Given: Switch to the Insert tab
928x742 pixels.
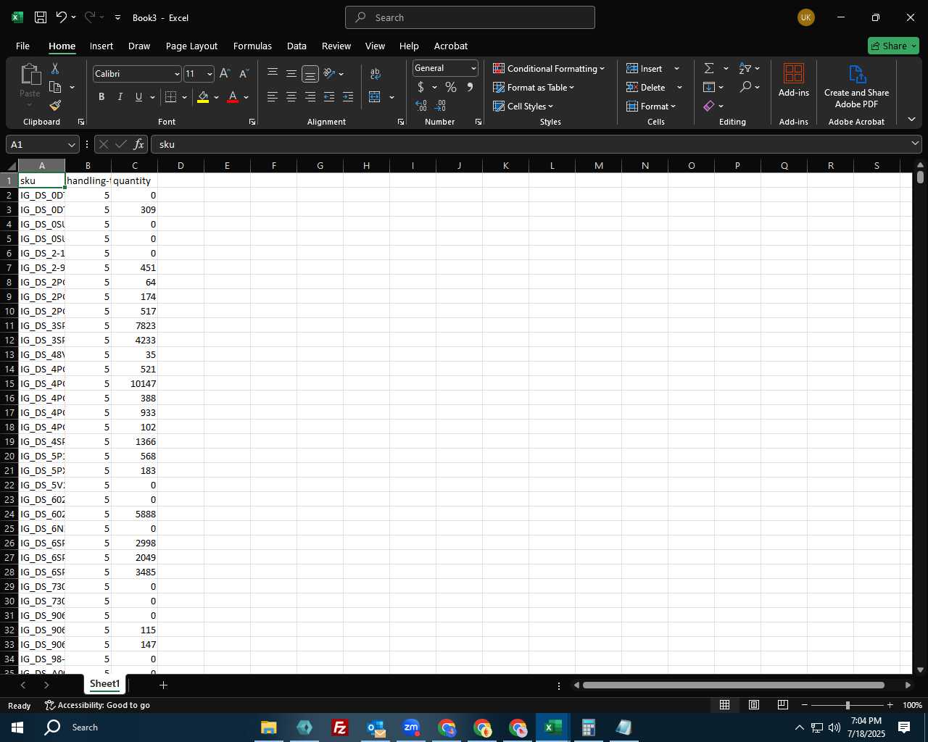Looking at the screenshot, I should click(x=101, y=46).
